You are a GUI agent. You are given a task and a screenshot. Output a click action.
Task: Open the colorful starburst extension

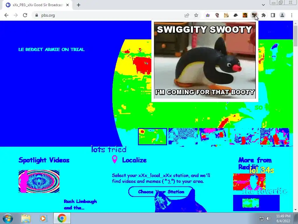coord(208,15)
